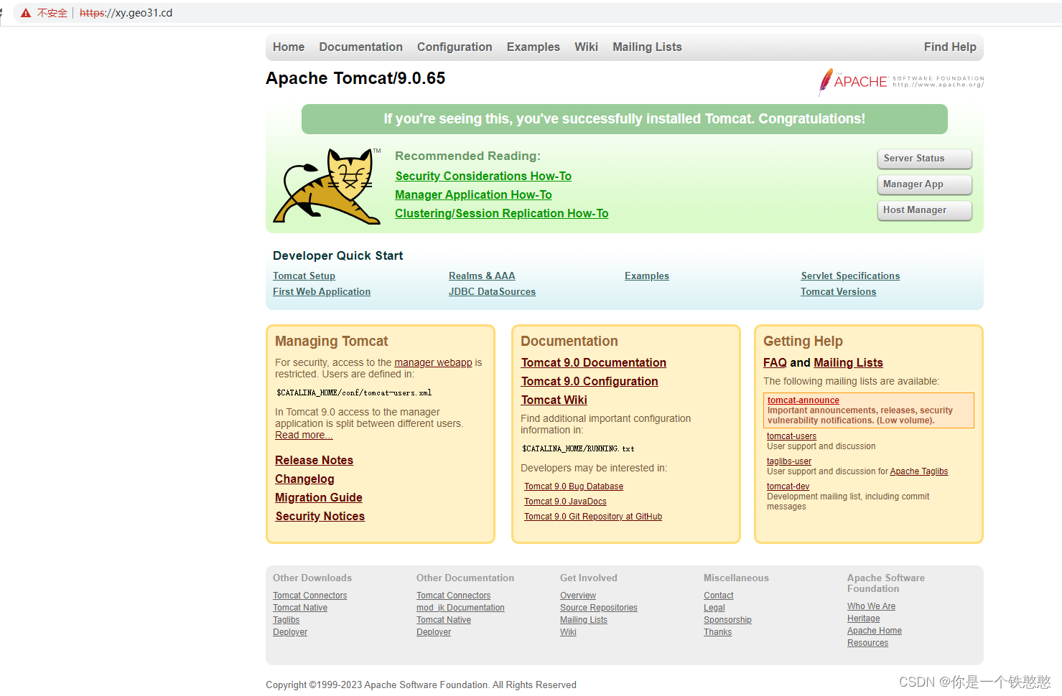This screenshot has height=696, width=1062.
Task: Open Tomcat 9.0 Configuration link
Action: pyautogui.click(x=589, y=381)
